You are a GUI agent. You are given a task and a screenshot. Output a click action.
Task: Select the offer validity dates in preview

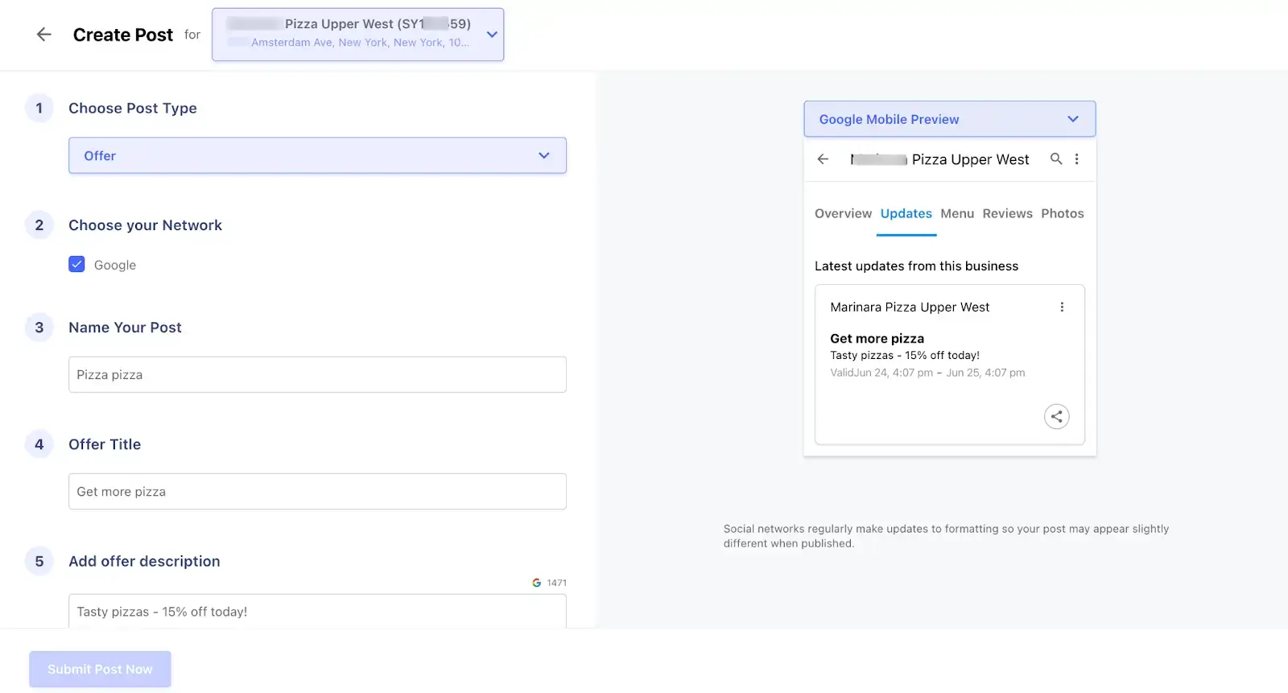coord(927,373)
